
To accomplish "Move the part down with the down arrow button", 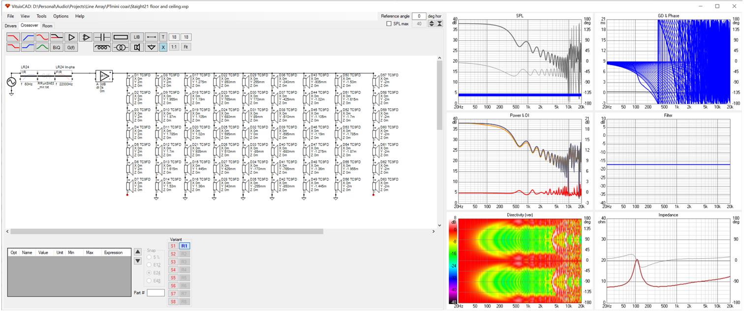I will (138, 261).
